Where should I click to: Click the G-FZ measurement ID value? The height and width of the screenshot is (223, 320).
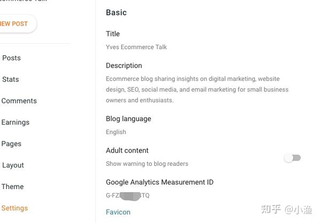pos(128,196)
